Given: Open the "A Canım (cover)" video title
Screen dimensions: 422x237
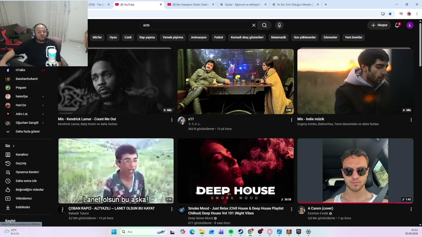Looking at the screenshot, I should 320,208.
